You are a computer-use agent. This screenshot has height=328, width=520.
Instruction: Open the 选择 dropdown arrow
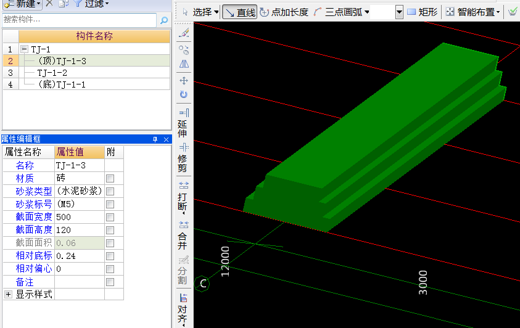pos(217,12)
